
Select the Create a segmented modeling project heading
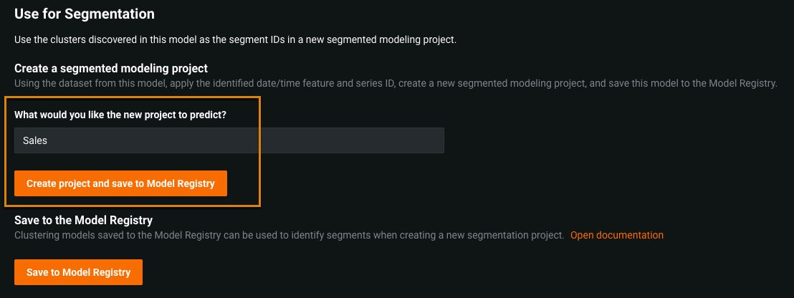[x=111, y=68]
